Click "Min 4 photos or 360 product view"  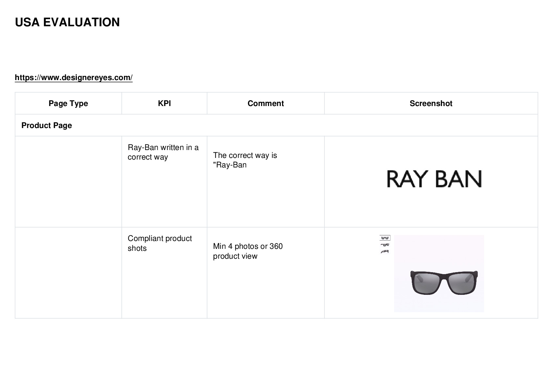(x=248, y=251)
